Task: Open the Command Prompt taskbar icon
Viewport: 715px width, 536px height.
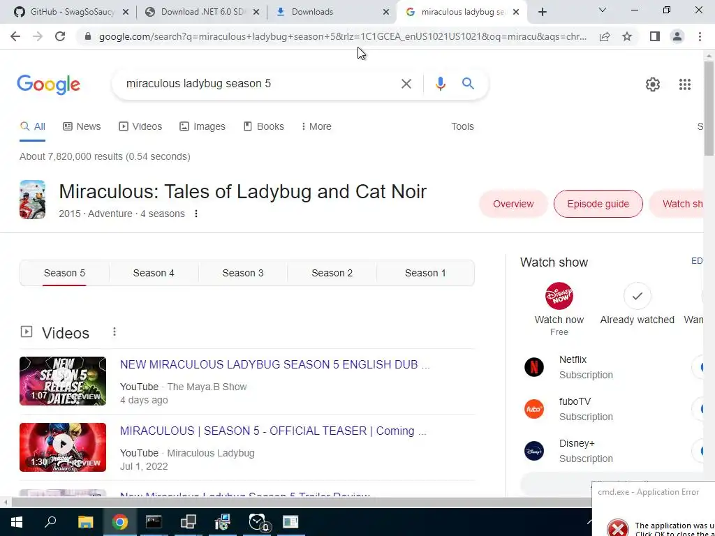Action: click(x=154, y=522)
